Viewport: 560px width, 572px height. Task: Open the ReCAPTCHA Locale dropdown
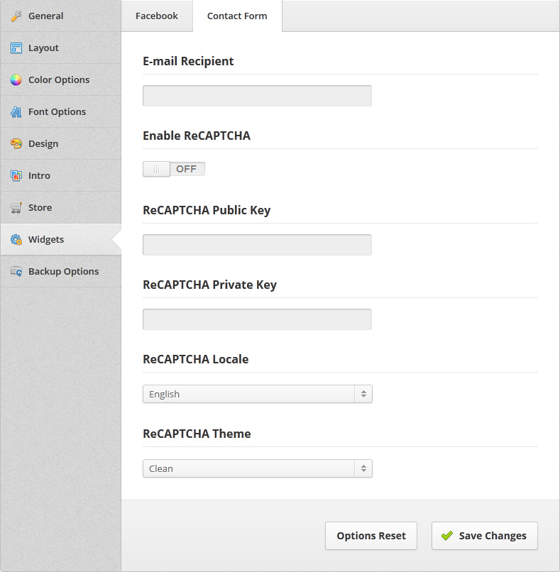point(257,394)
